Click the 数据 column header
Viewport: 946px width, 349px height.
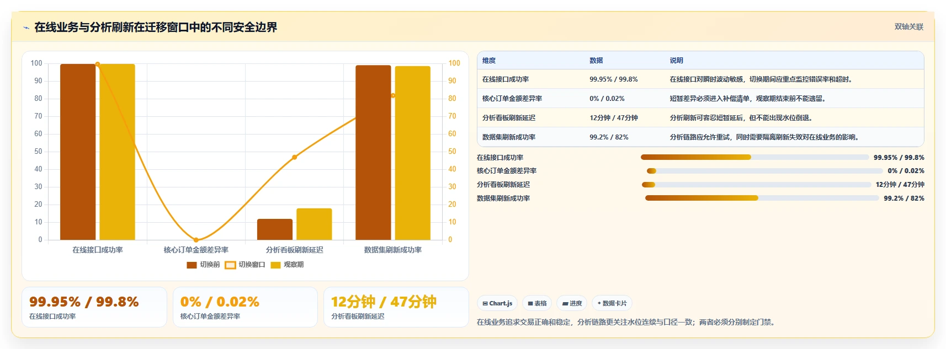pos(596,61)
